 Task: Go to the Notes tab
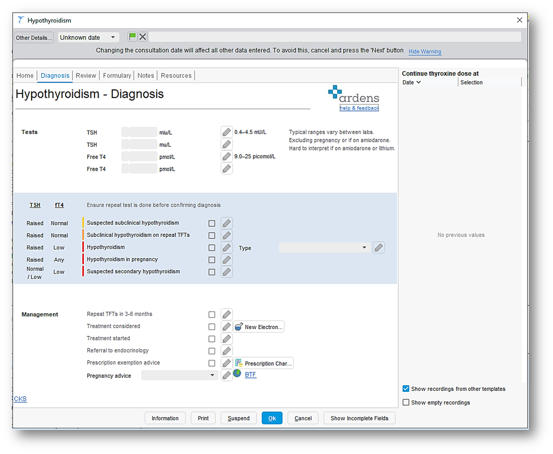point(146,75)
